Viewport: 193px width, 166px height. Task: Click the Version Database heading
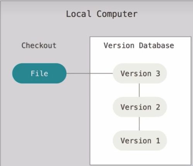[139, 45]
